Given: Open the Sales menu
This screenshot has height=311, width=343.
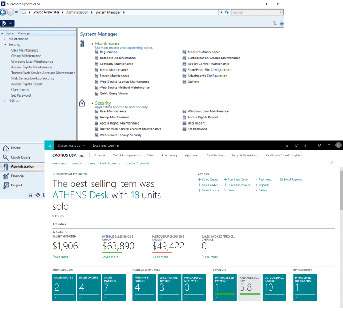Looking at the screenshot, I should 151,155.
